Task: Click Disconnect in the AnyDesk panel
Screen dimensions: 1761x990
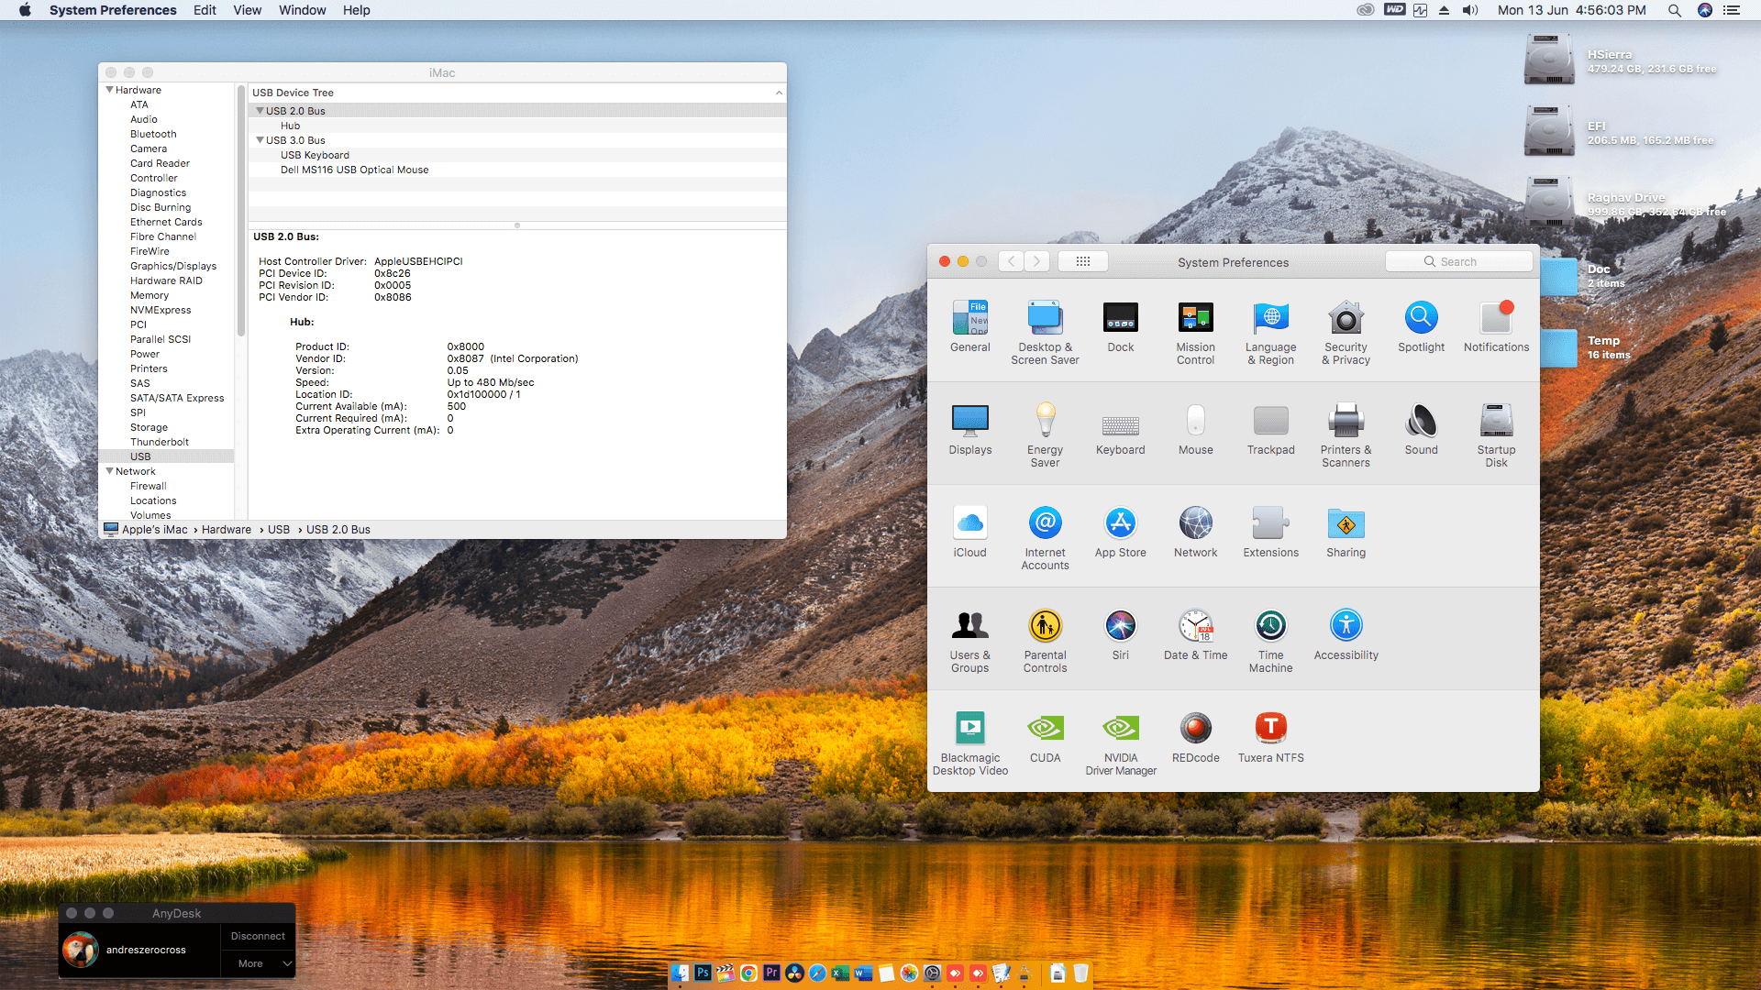Action: click(258, 936)
